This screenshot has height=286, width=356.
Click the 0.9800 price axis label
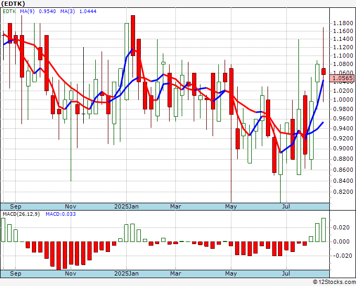click(343, 109)
